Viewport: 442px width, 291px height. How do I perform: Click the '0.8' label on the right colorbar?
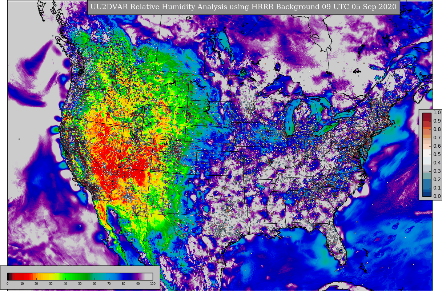[437, 129]
